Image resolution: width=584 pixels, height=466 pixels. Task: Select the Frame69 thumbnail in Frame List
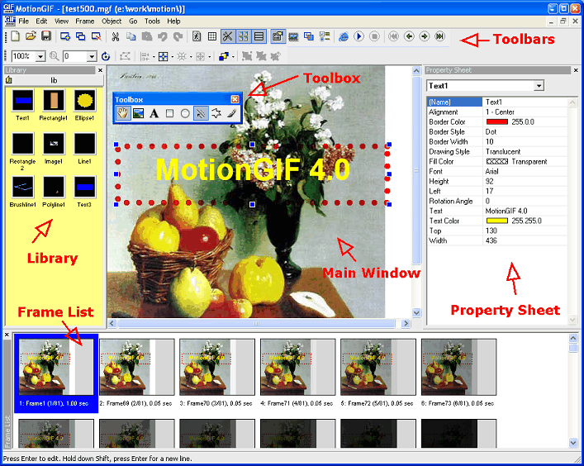(136, 368)
